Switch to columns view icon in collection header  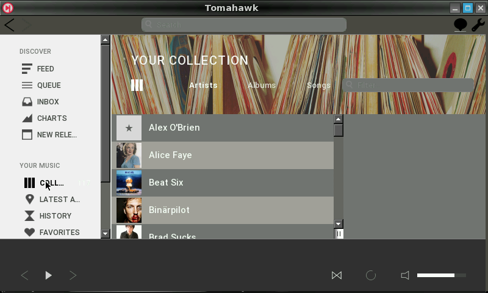click(137, 85)
